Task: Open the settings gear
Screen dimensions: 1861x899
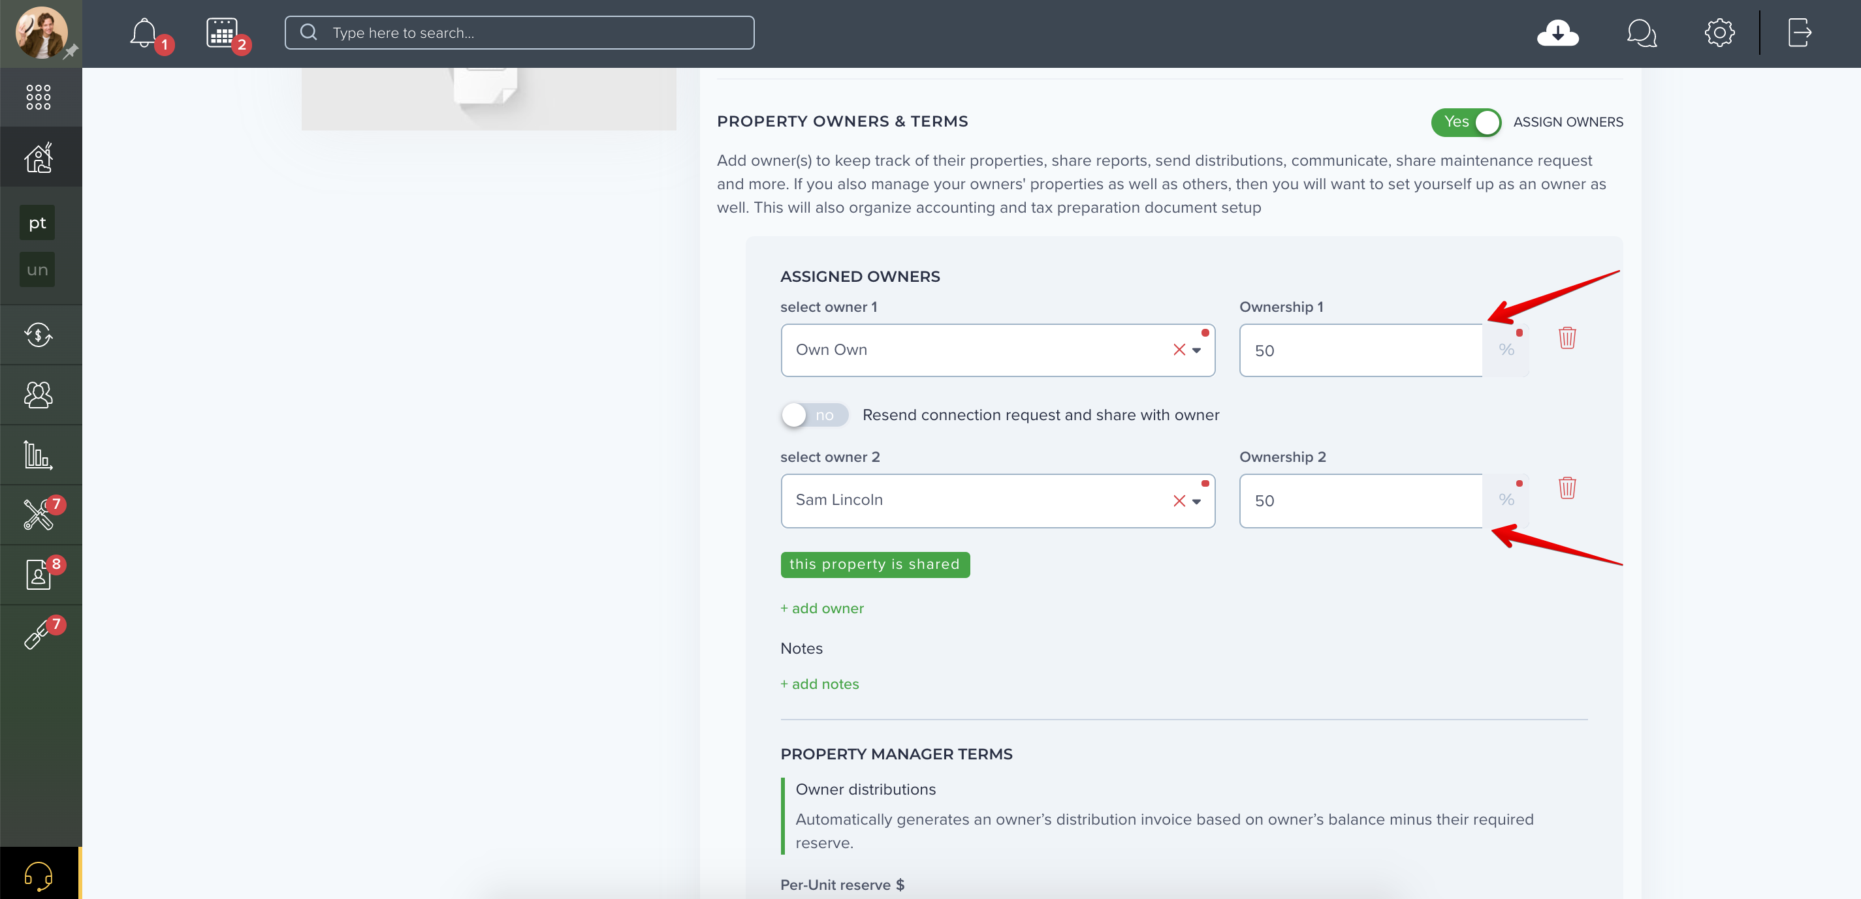Action: 1719,33
